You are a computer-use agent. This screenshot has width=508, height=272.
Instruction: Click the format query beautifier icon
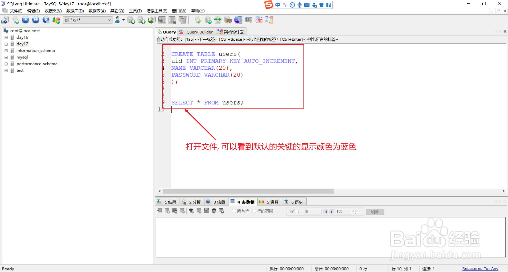click(x=197, y=20)
